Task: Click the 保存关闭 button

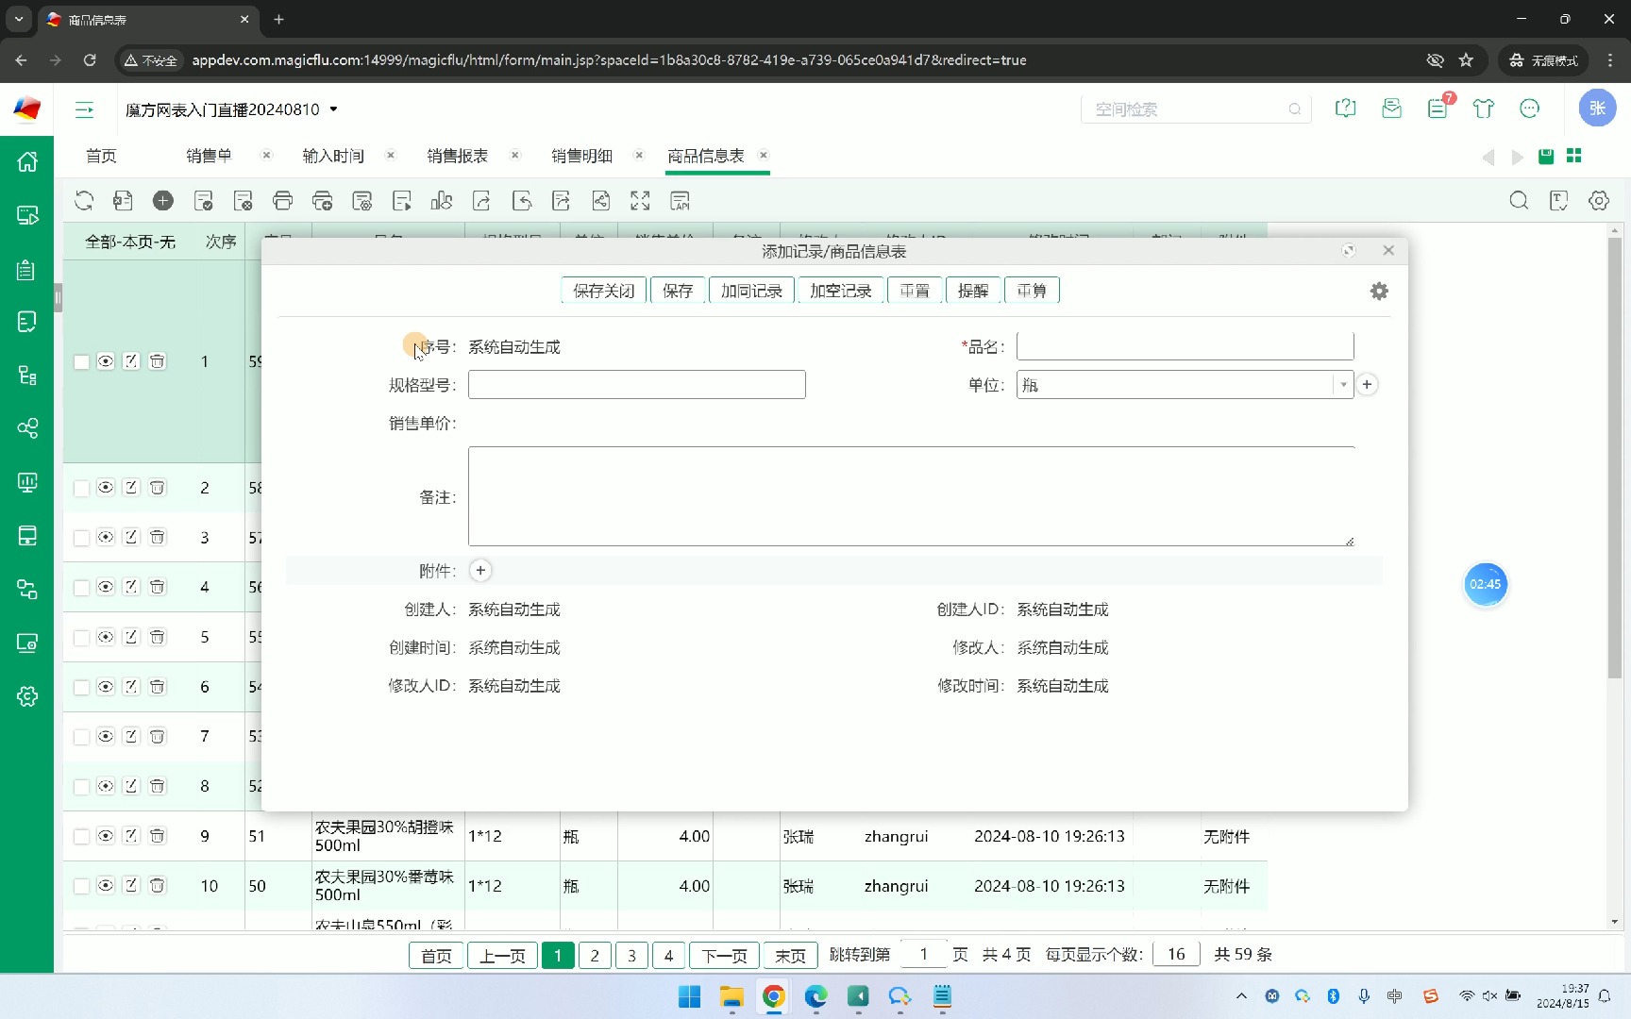Action: tap(604, 291)
